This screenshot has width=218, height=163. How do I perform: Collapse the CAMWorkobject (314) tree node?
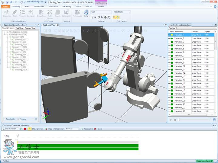(x=5, y=34)
